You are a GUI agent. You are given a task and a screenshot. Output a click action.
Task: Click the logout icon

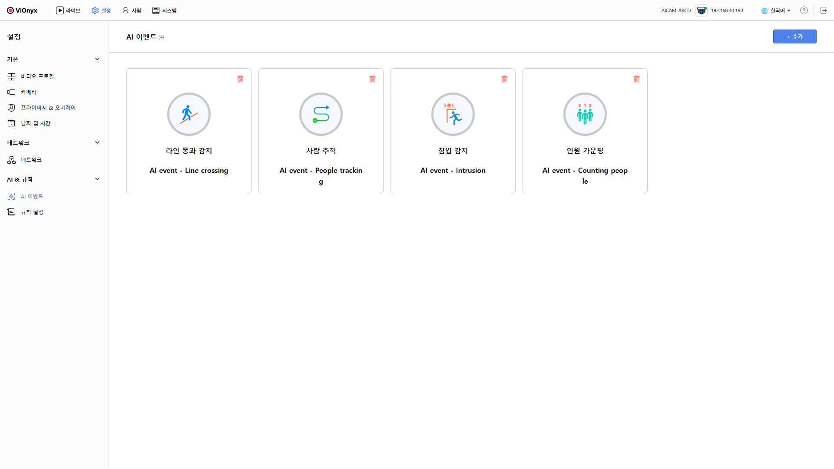point(824,10)
